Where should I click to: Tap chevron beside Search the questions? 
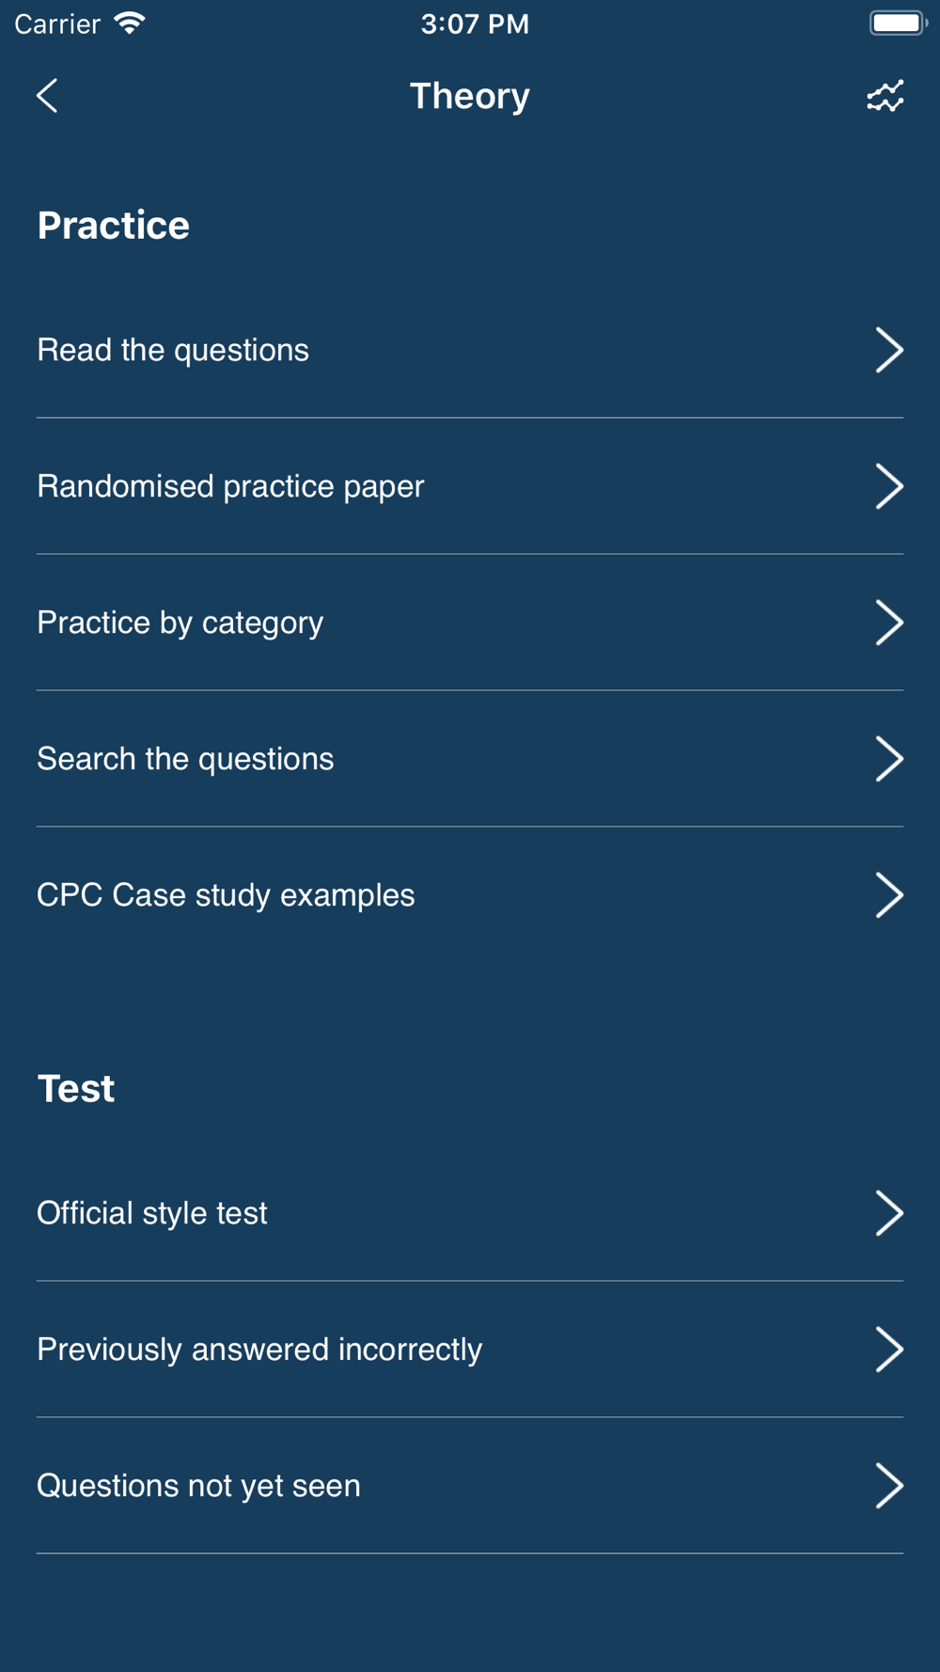[889, 759]
